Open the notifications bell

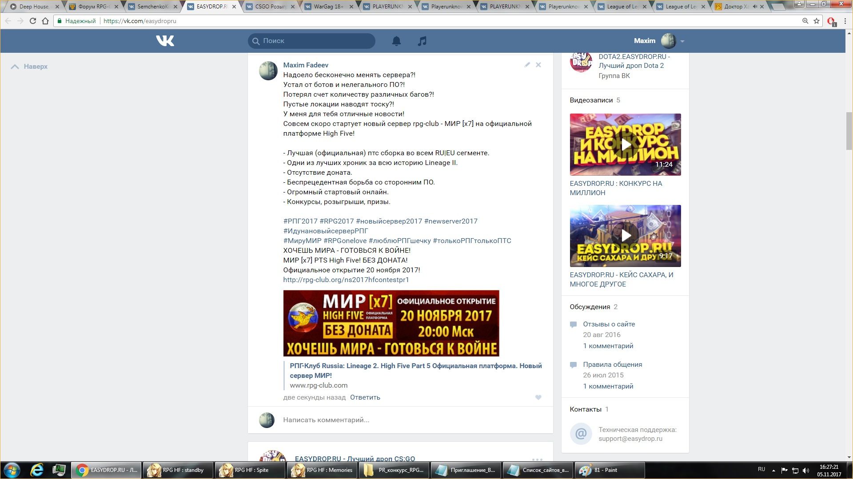[x=396, y=41]
